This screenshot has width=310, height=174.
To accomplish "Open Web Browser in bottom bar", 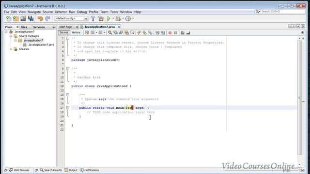I will pyautogui.click(x=19, y=170).
